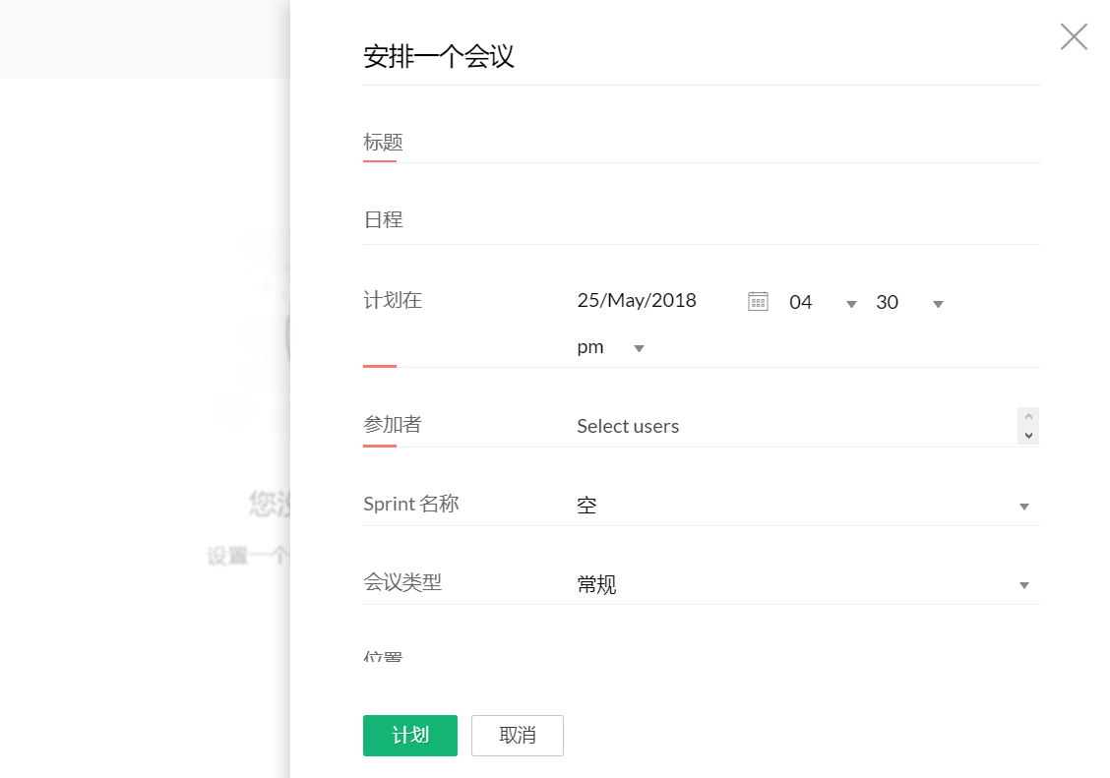Image resolution: width=1110 pixels, height=778 pixels.
Task: Open calendar picker next to date
Action: 758,301
